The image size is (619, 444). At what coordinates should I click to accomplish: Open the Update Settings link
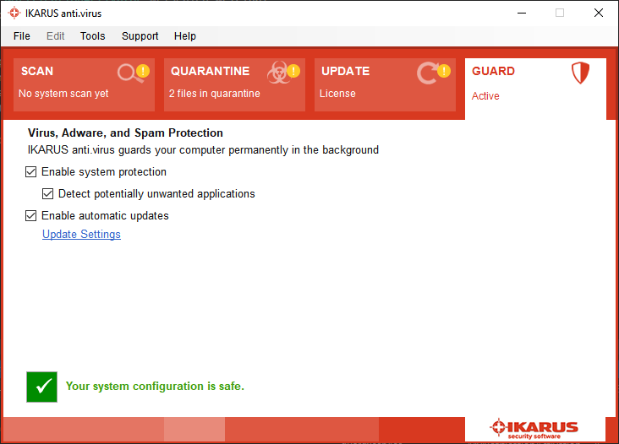(x=81, y=235)
